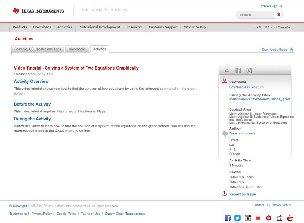Screen dimensions: 304x223
Task: Click 'TI-83 Plus Family' device entry
Action: [x=241, y=177]
